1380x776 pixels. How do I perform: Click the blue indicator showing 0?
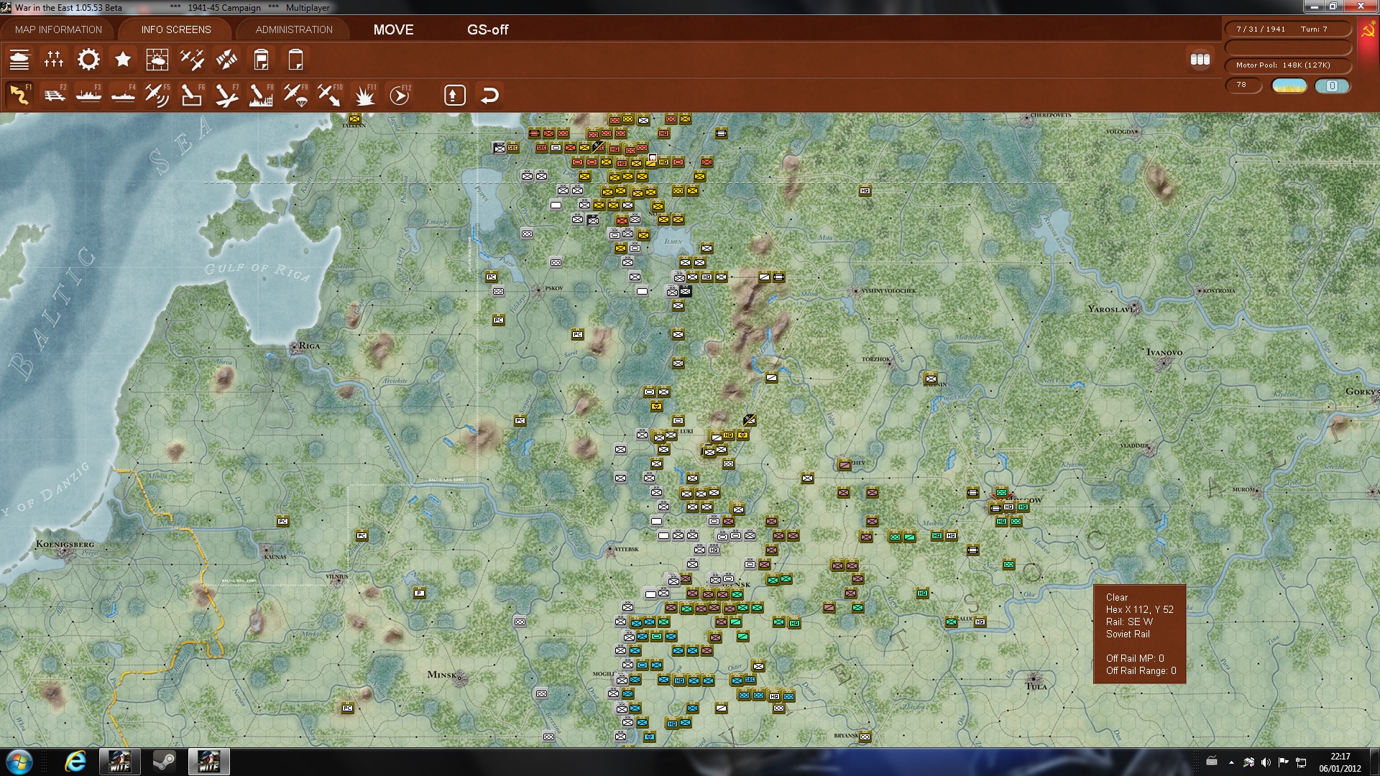click(1332, 86)
